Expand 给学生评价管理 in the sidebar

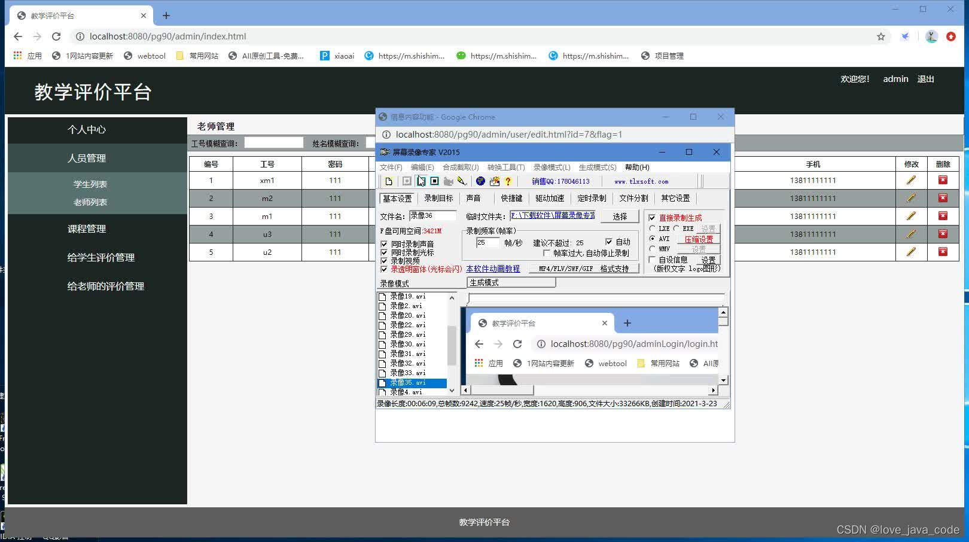click(97, 257)
